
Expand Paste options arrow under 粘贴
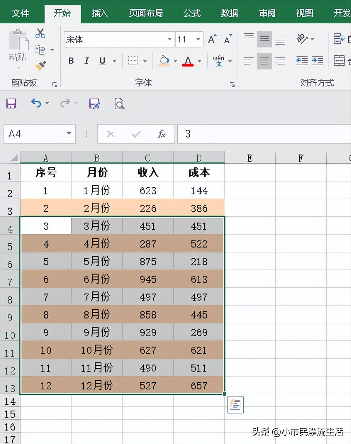[18, 67]
